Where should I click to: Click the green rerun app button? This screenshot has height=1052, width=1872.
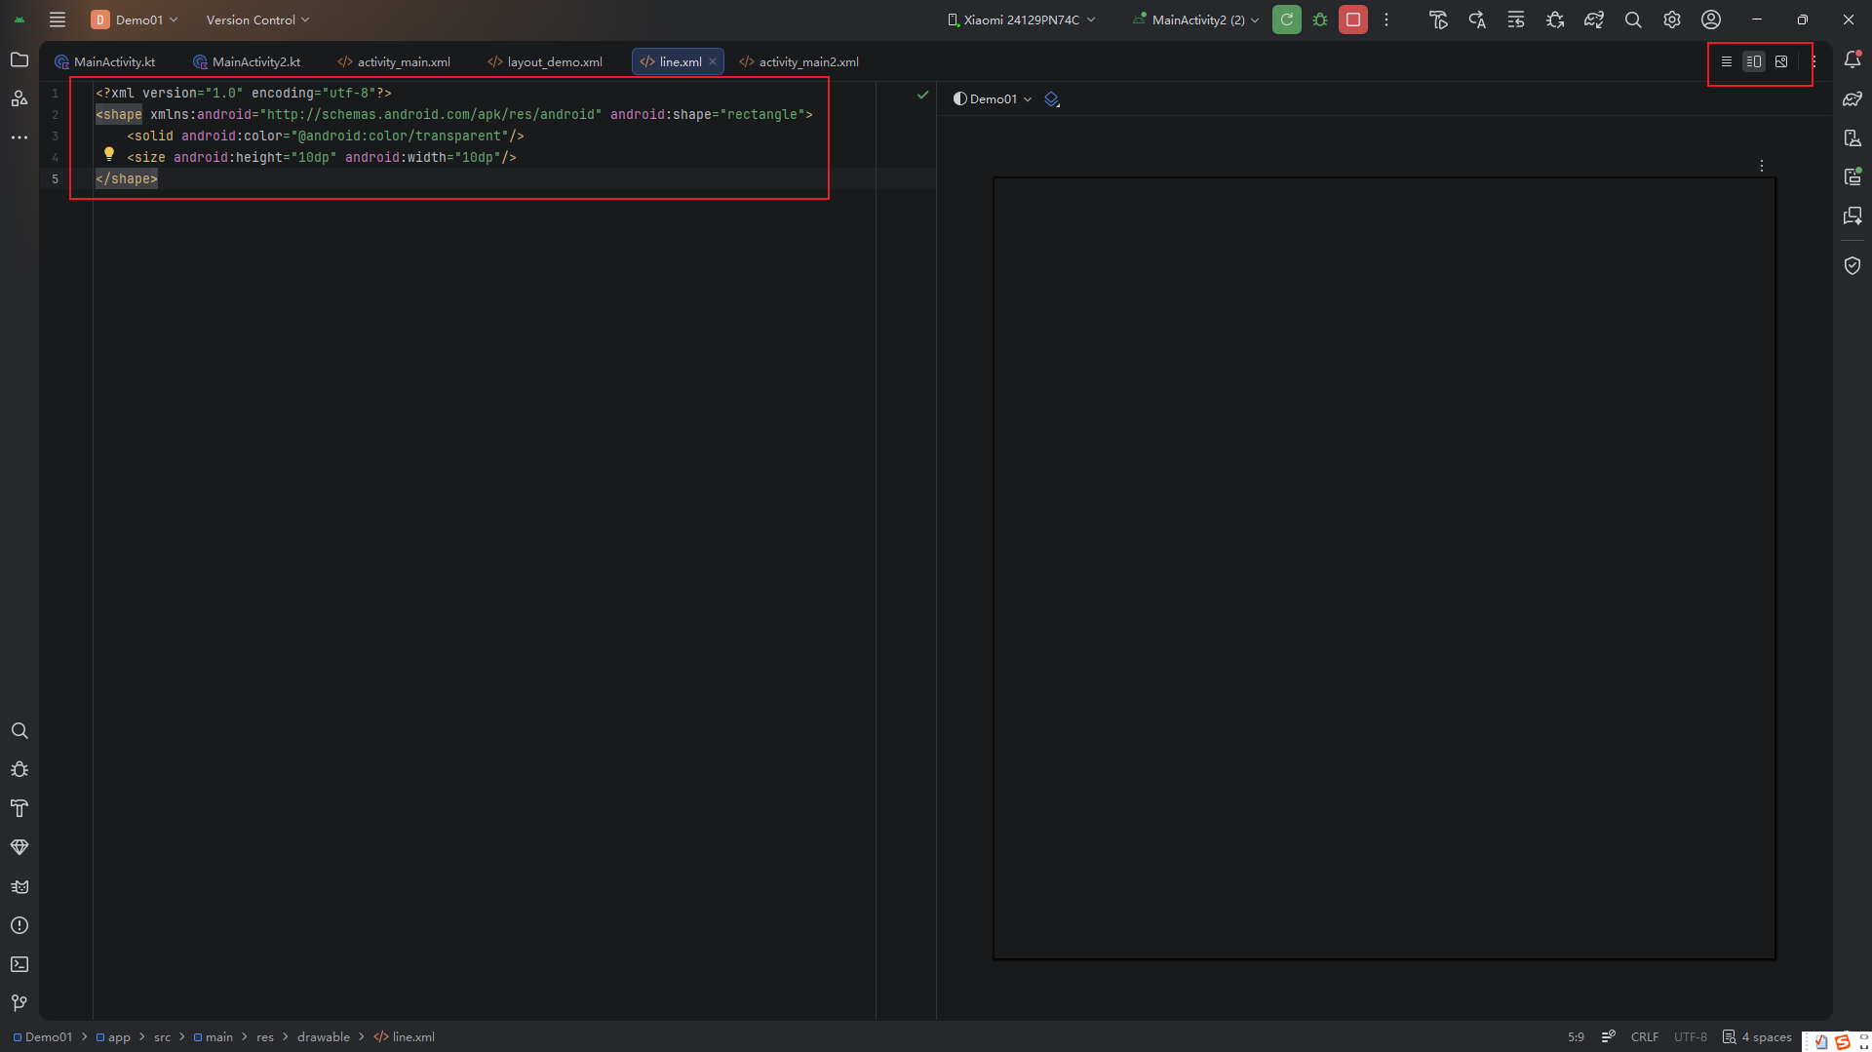(x=1287, y=19)
